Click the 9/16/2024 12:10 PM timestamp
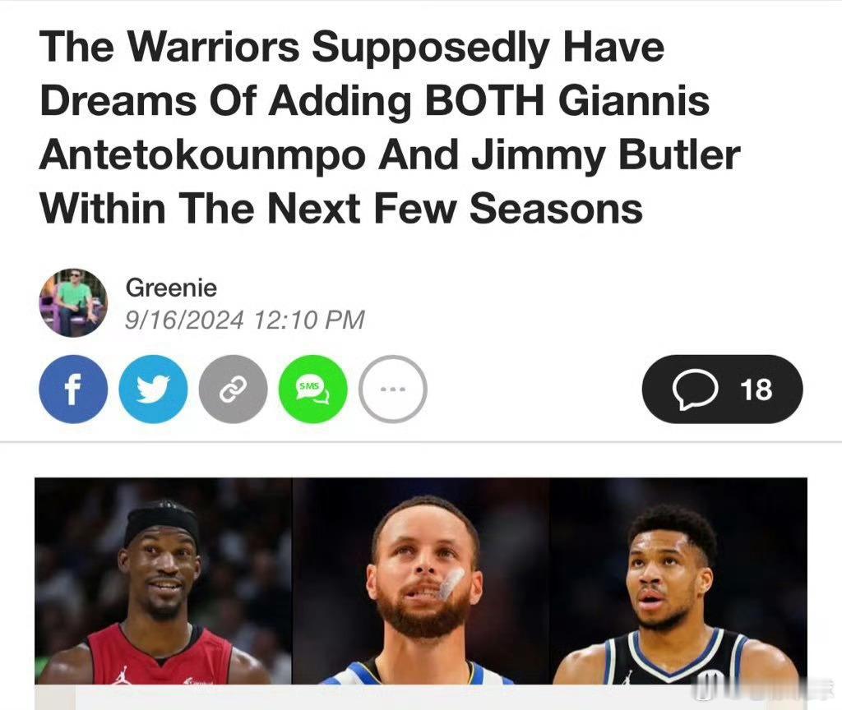Viewport: 842px width, 710px height. [x=245, y=320]
